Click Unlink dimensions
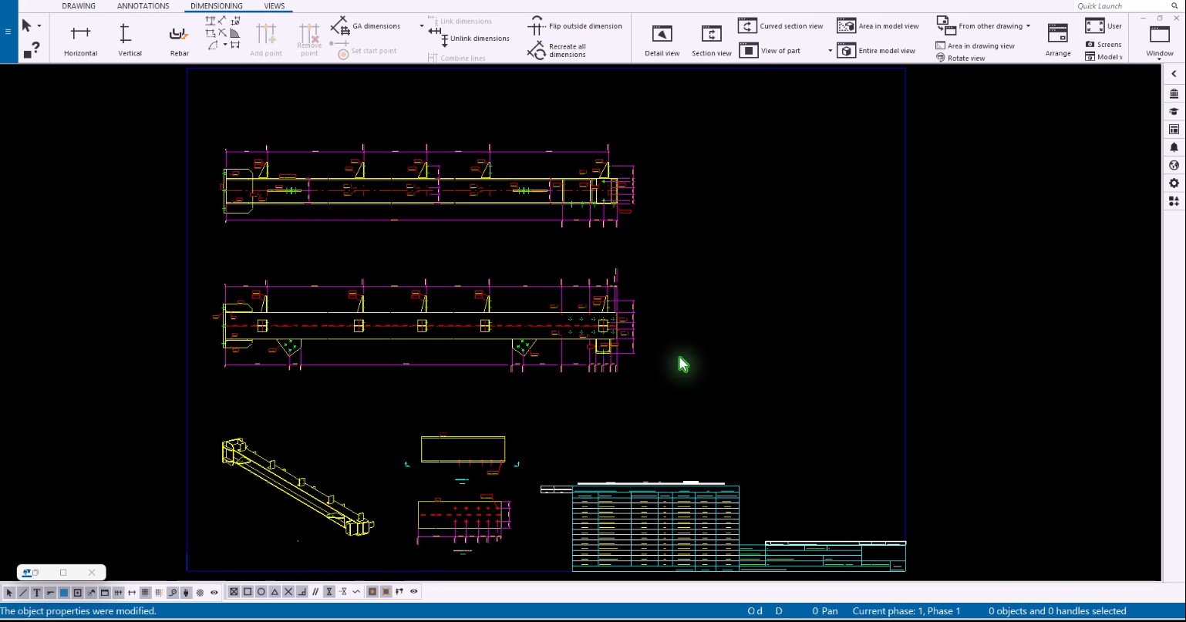The image size is (1186, 622). click(x=469, y=38)
